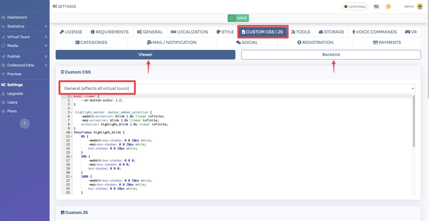Expand the Statistics sidebar submenu
429x221 pixels.
tap(46, 26)
